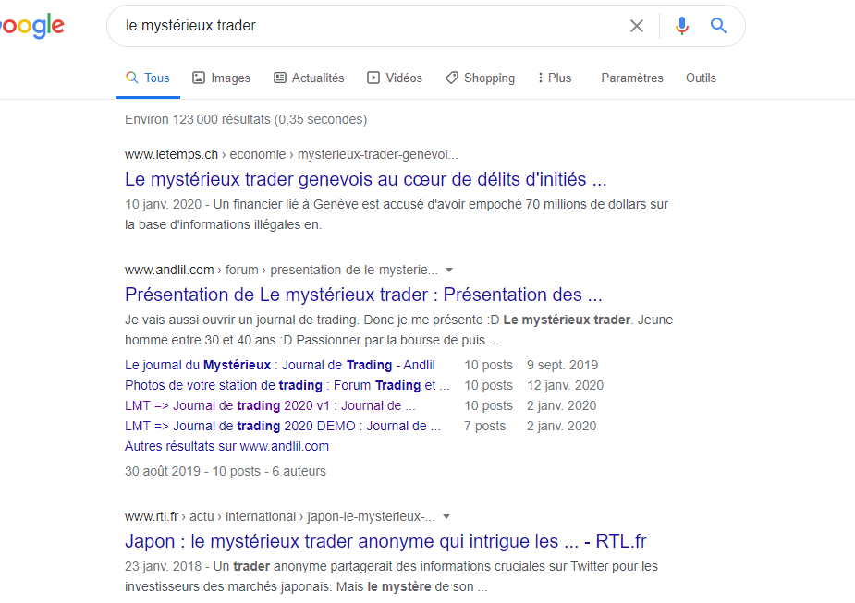Click the 'Environ 123 000 résultats' stats text

(x=246, y=119)
